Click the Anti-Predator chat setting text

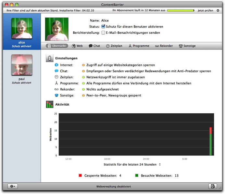149,71
